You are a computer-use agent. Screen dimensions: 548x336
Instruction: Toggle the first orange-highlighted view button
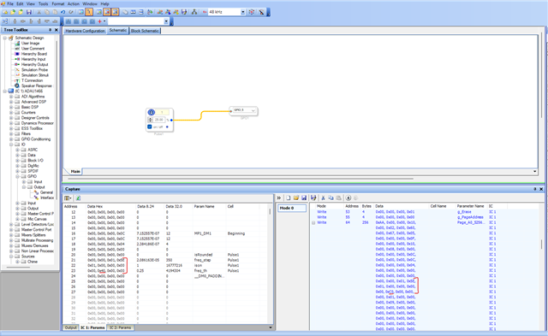coord(107,12)
